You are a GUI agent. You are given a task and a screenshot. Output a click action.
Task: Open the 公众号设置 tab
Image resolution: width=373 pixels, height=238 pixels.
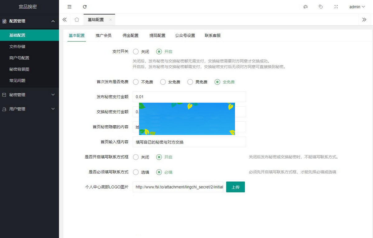[184, 35]
